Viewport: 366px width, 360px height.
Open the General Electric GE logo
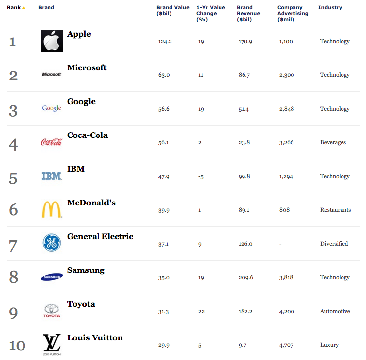[51, 243]
